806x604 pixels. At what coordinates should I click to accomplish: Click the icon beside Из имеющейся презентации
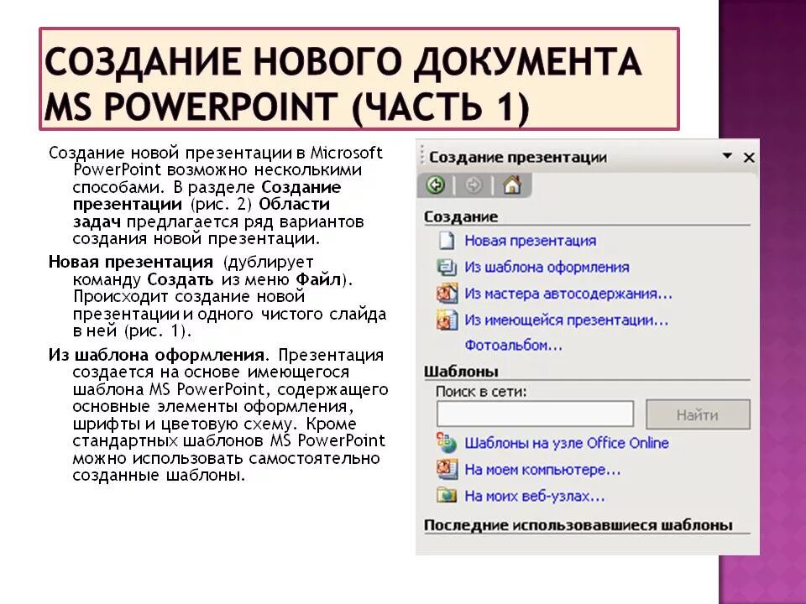pyautogui.click(x=446, y=320)
